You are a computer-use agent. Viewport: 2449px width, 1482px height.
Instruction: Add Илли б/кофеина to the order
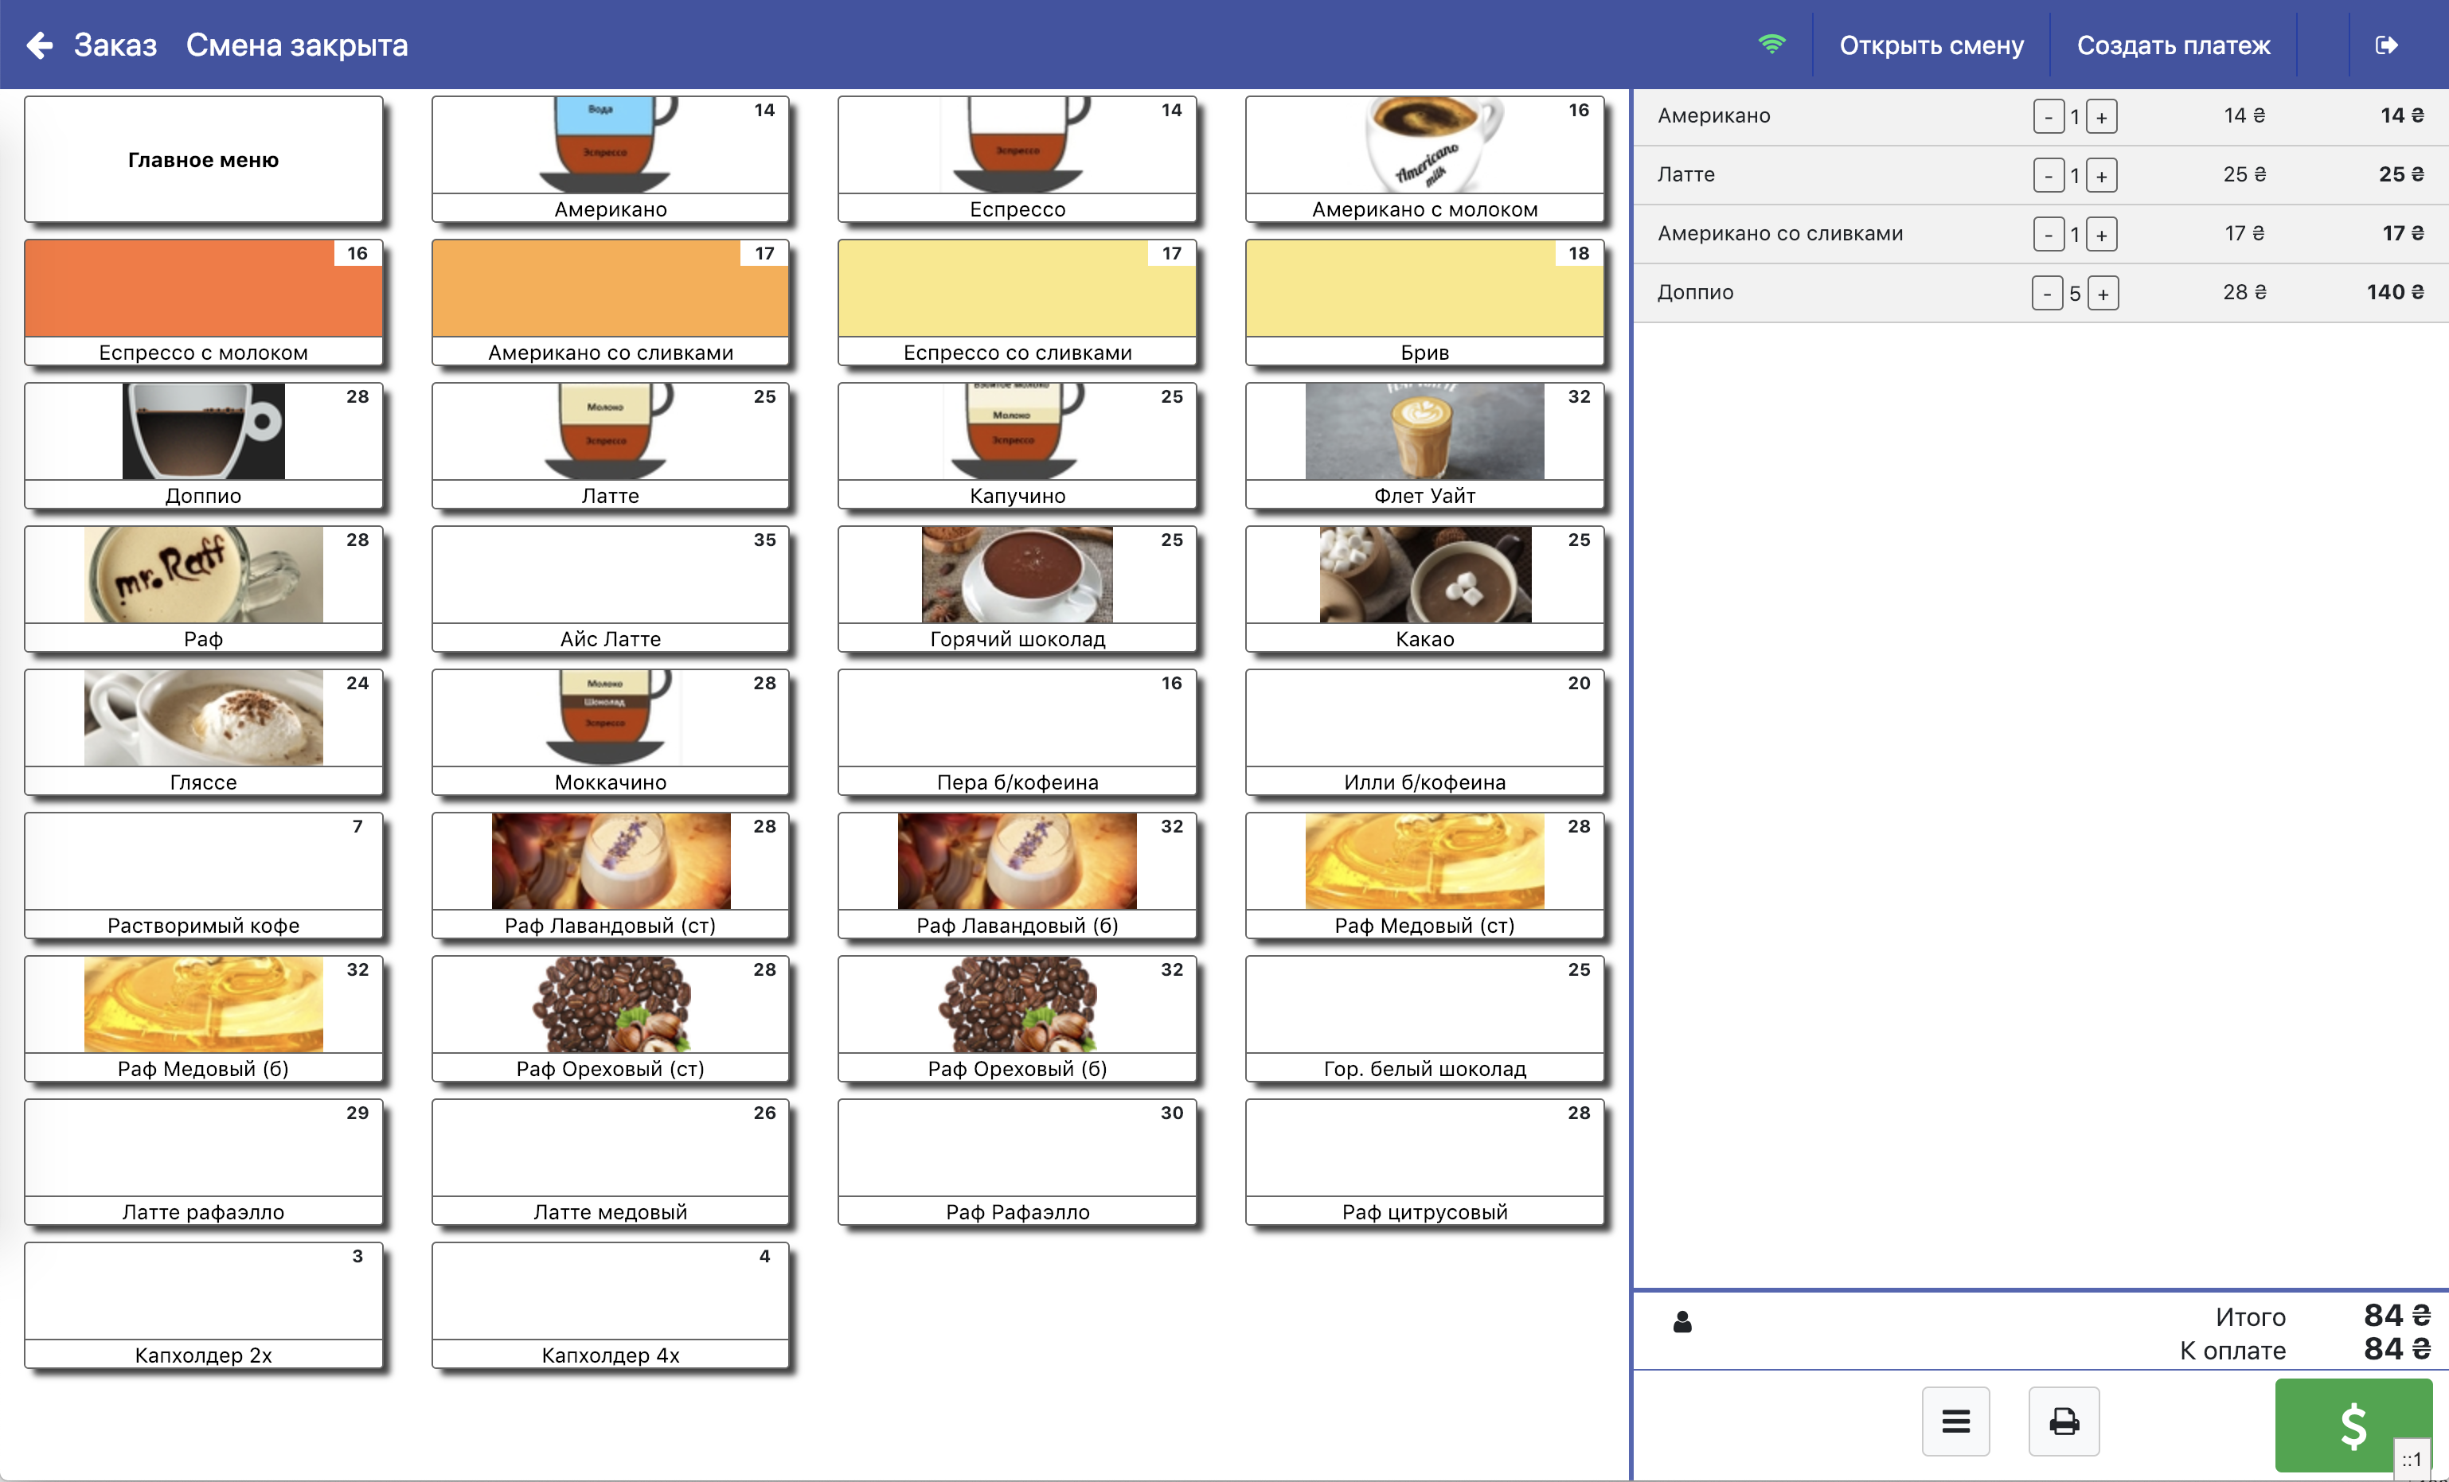[1424, 731]
